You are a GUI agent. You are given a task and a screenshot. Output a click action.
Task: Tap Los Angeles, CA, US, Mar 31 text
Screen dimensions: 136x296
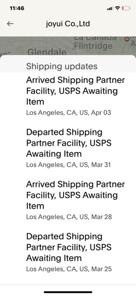[x=69, y=165]
